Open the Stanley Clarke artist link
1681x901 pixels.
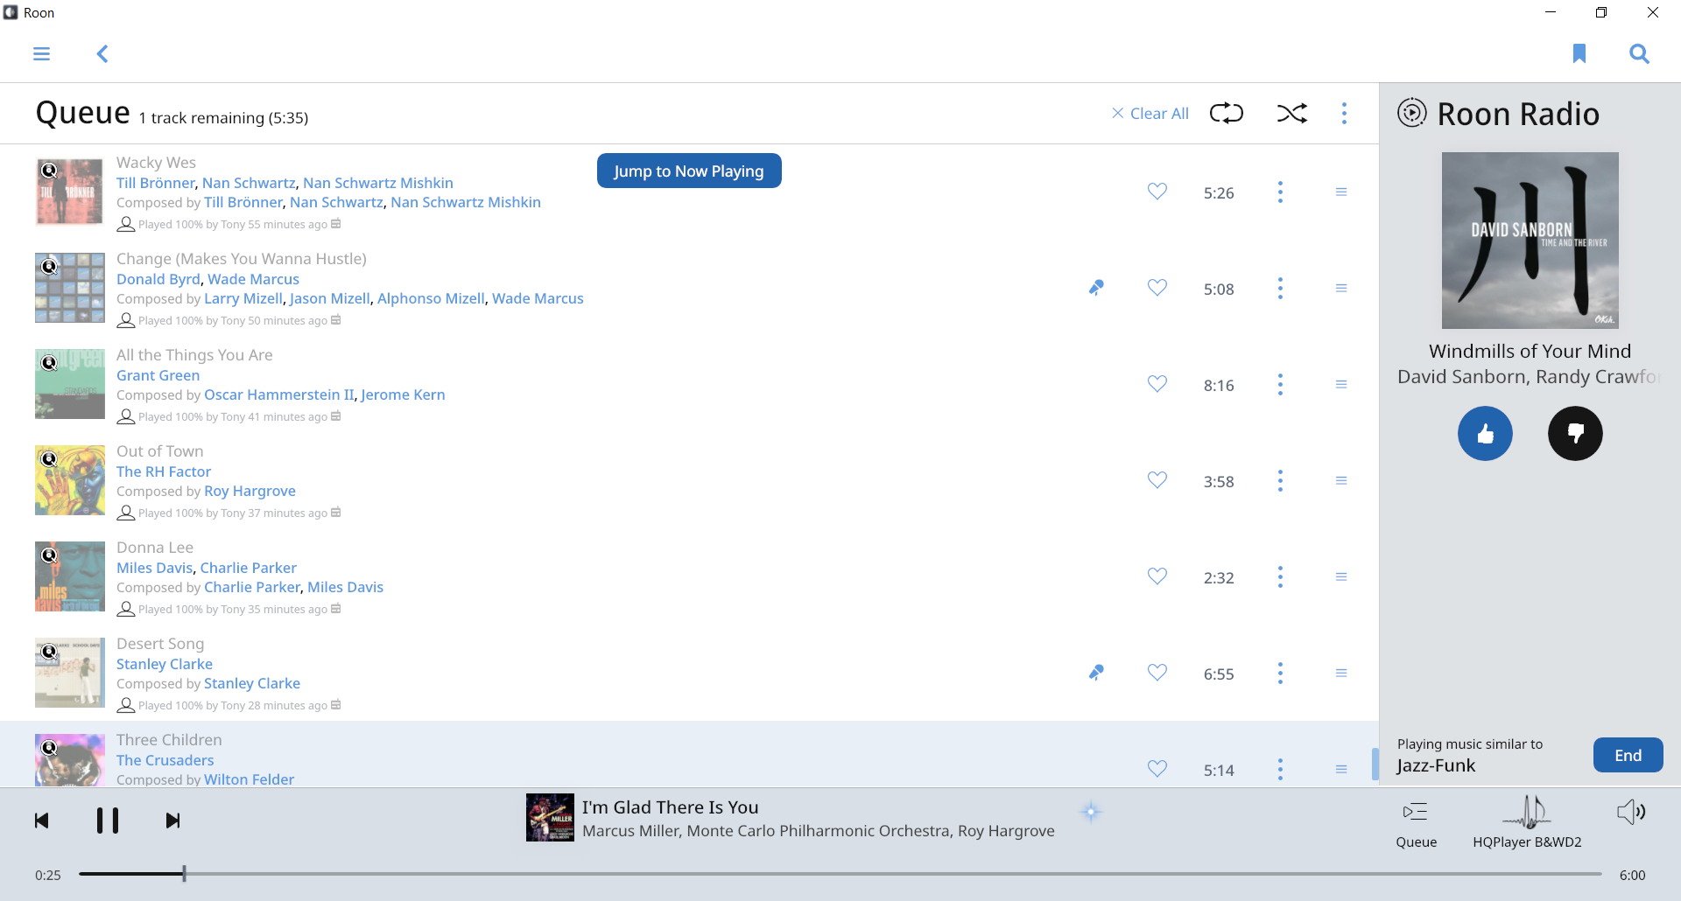[x=165, y=664]
